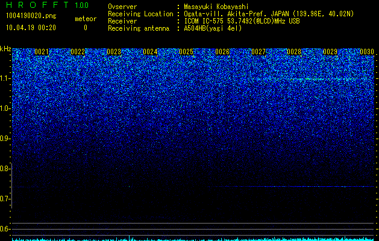Click the 0.6 kHz frequency tick label

coord(5,229)
